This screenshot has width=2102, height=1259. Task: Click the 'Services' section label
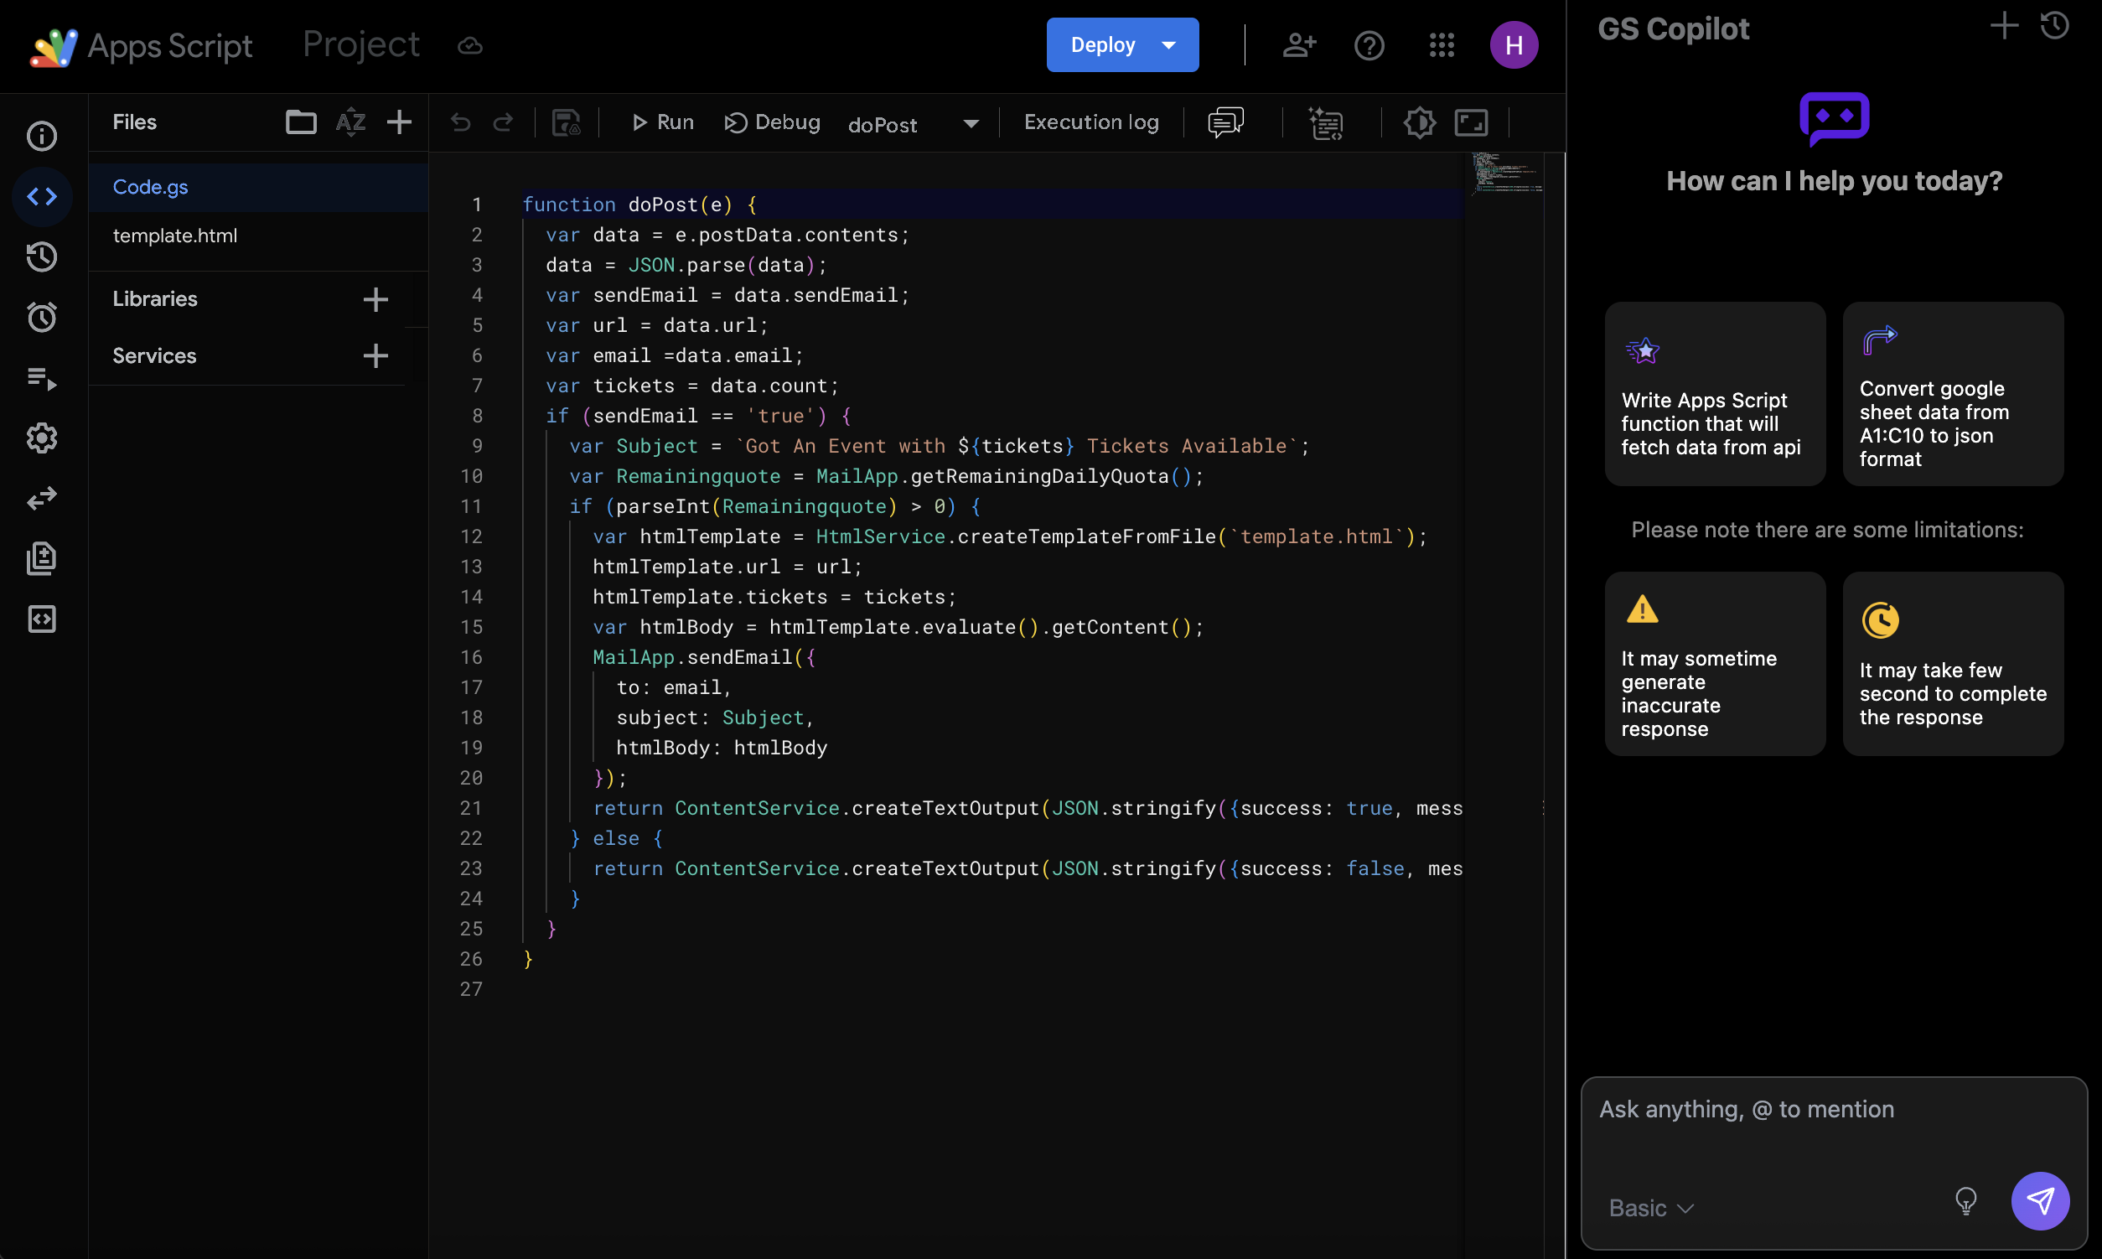(153, 355)
